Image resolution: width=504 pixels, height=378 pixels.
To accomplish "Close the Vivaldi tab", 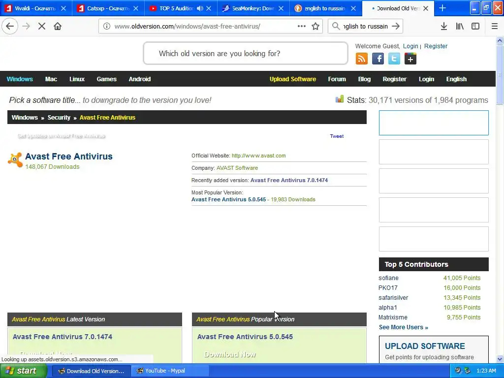I will 63,8.
